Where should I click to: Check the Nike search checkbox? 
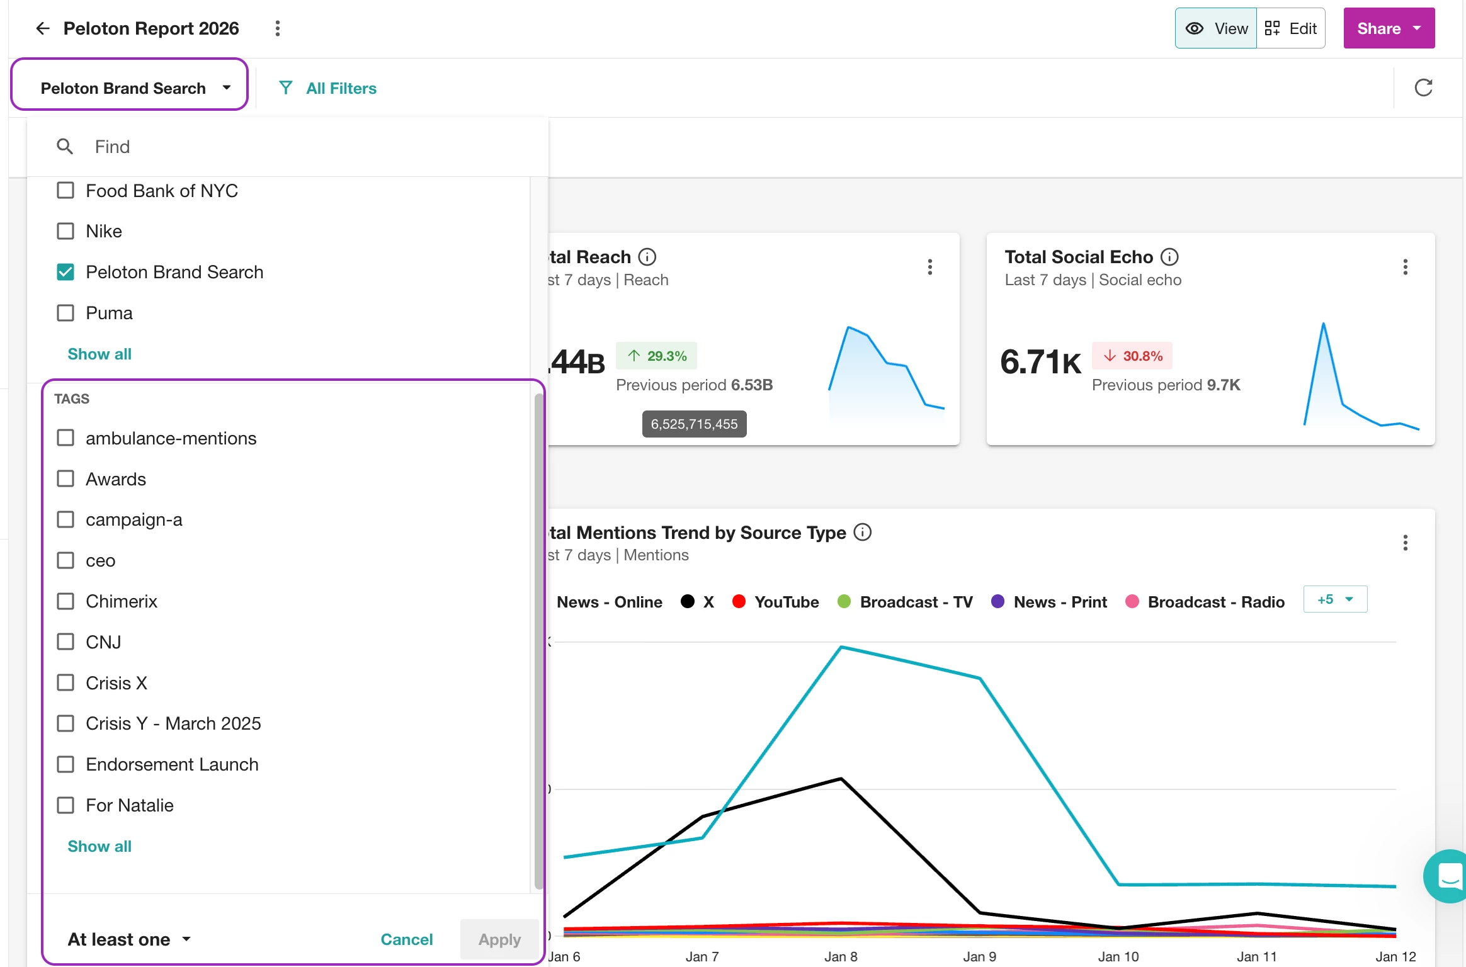coord(65,231)
